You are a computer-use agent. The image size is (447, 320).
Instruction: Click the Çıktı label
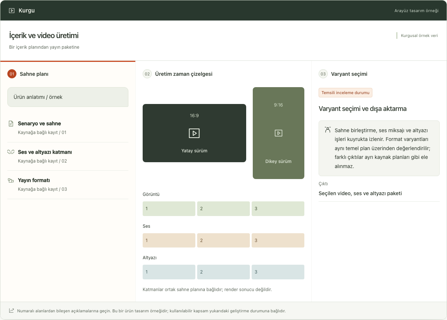[x=323, y=184]
